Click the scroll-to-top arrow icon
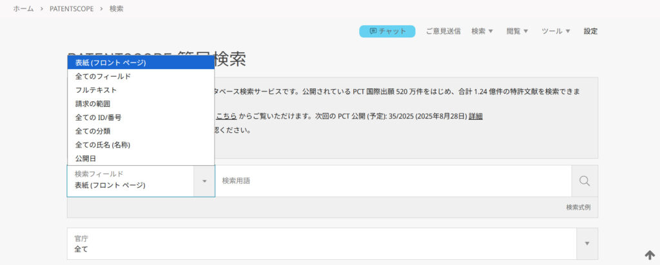This screenshot has height=265, width=660. (x=649, y=255)
